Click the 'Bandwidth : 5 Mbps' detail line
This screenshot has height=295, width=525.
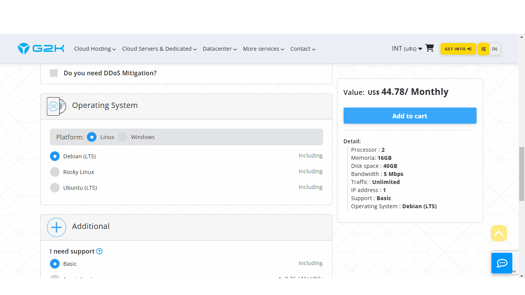[377, 174]
